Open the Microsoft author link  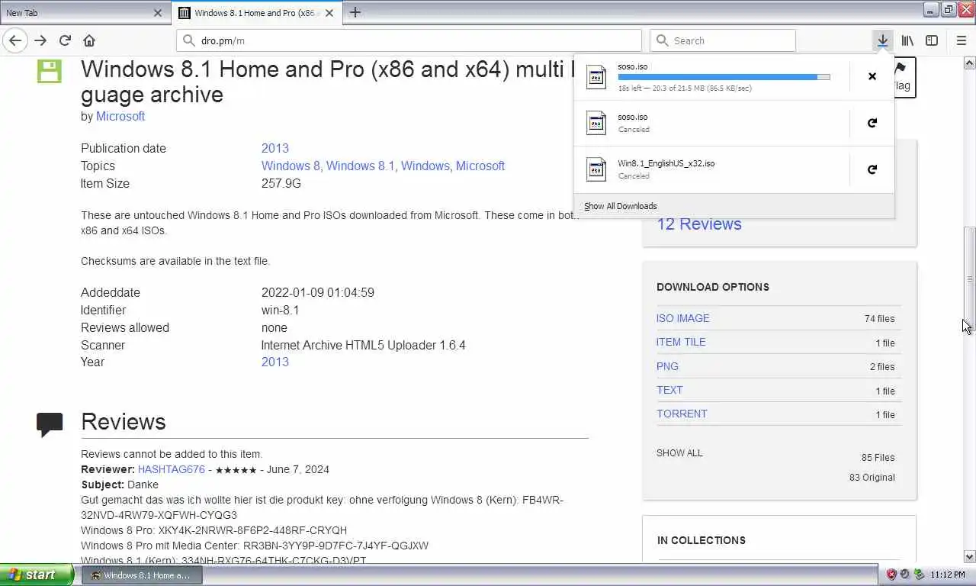pyautogui.click(x=120, y=116)
